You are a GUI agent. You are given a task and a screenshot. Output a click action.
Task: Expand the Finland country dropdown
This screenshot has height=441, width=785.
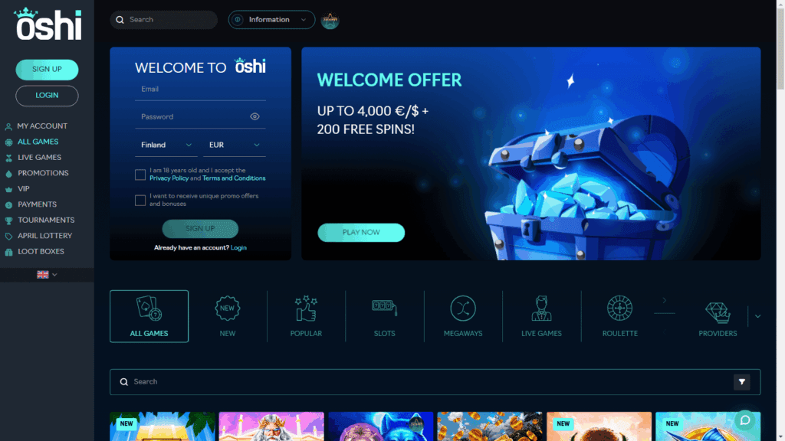coord(166,145)
